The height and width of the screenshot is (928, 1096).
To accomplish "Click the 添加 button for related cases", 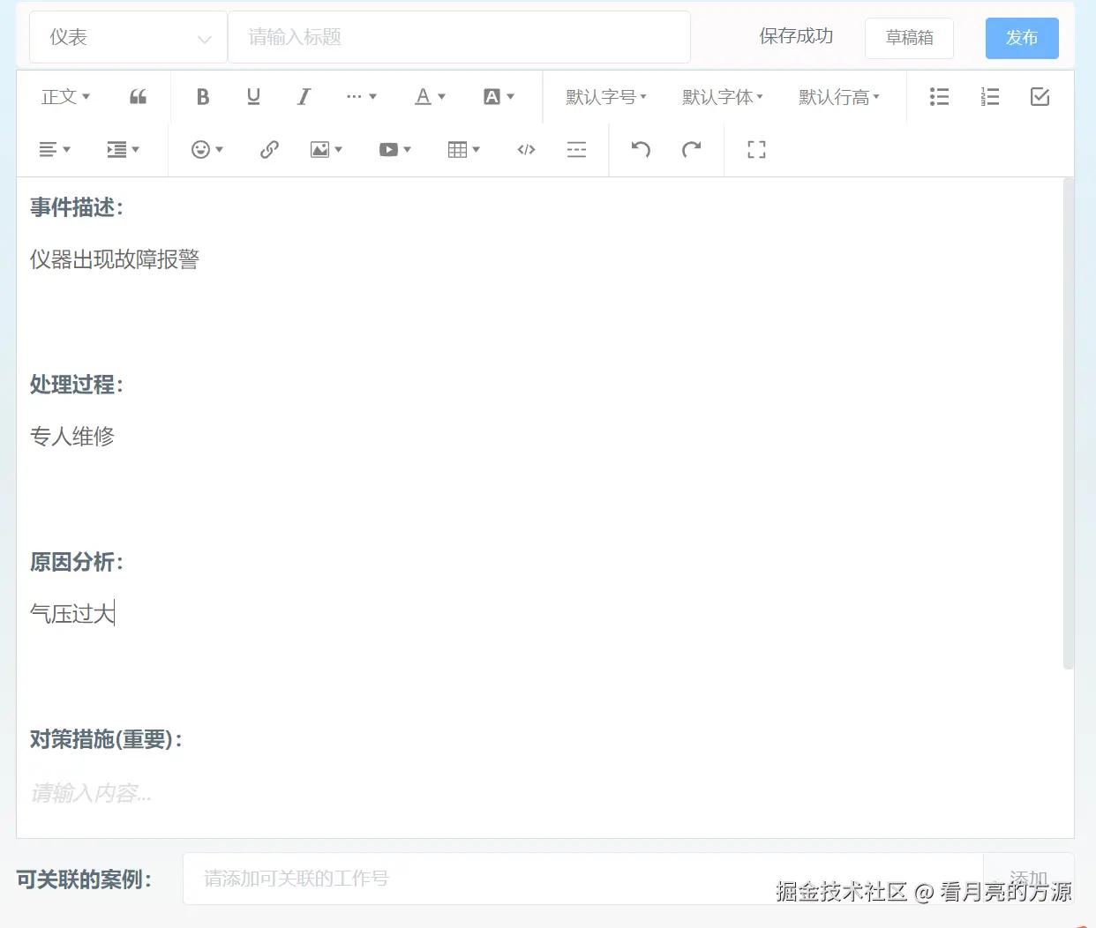I will pyautogui.click(x=1029, y=879).
